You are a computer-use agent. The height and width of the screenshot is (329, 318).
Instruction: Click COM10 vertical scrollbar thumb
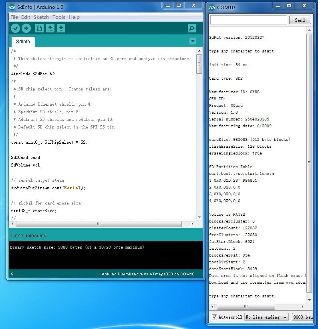(310, 163)
